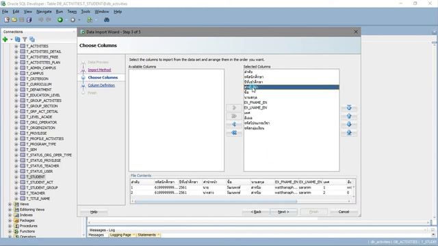Image resolution: width=438 pixels, height=246 pixels.
Task: Click the disabled double right-arrow button
Action: tap(234, 116)
